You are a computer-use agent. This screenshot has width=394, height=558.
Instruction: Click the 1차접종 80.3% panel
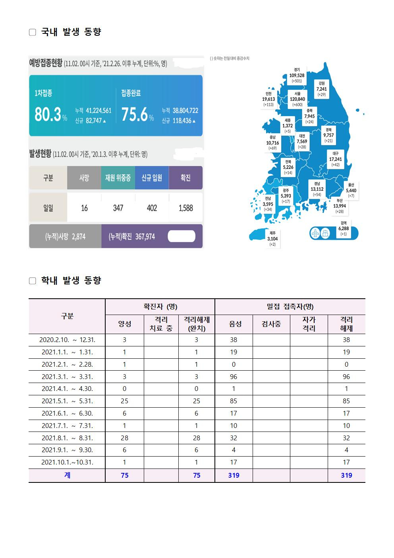point(72,106)
